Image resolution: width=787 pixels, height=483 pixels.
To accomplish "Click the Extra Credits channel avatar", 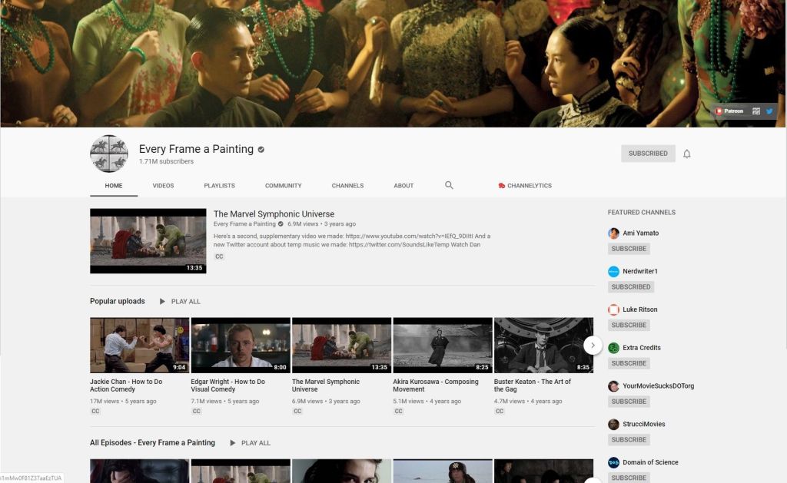I will 613,348.
